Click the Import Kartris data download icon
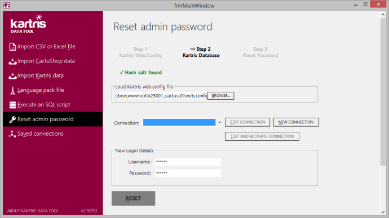The image size is (389, 218). click(12, 76)
